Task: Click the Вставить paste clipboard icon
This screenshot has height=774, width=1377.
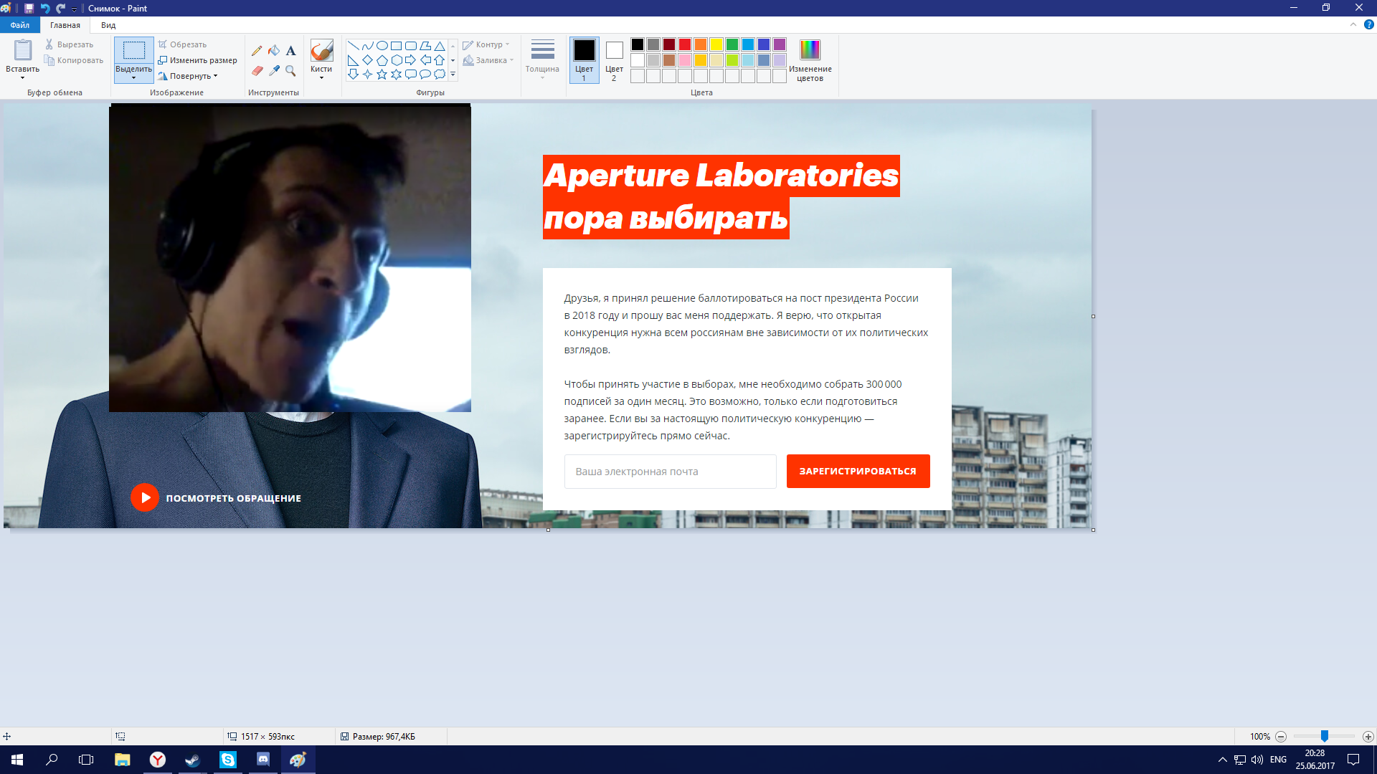Action: pyautogui.click(x=23, y=50)
